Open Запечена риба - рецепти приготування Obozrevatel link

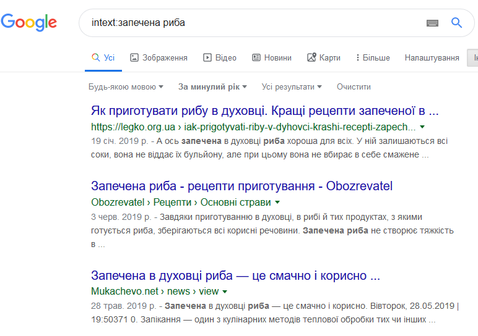pos(241,186)
